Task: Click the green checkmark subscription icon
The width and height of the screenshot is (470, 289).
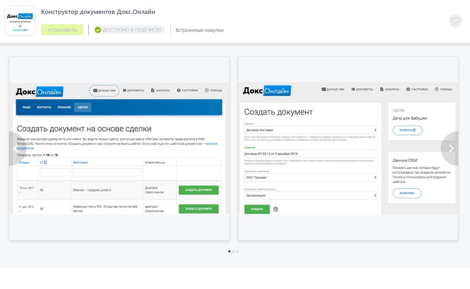Action: click(x=98, y=30)
